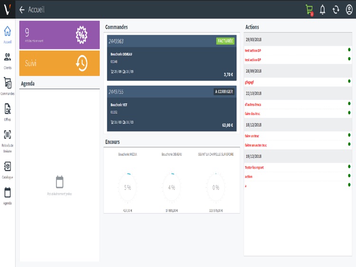Toggle green status dot for 'faire des truc'
Viewport: 356px width, 267px height.
tap(349, 113)
